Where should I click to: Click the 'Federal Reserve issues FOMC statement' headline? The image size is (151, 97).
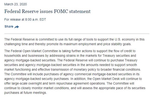[x=47, y=11]
